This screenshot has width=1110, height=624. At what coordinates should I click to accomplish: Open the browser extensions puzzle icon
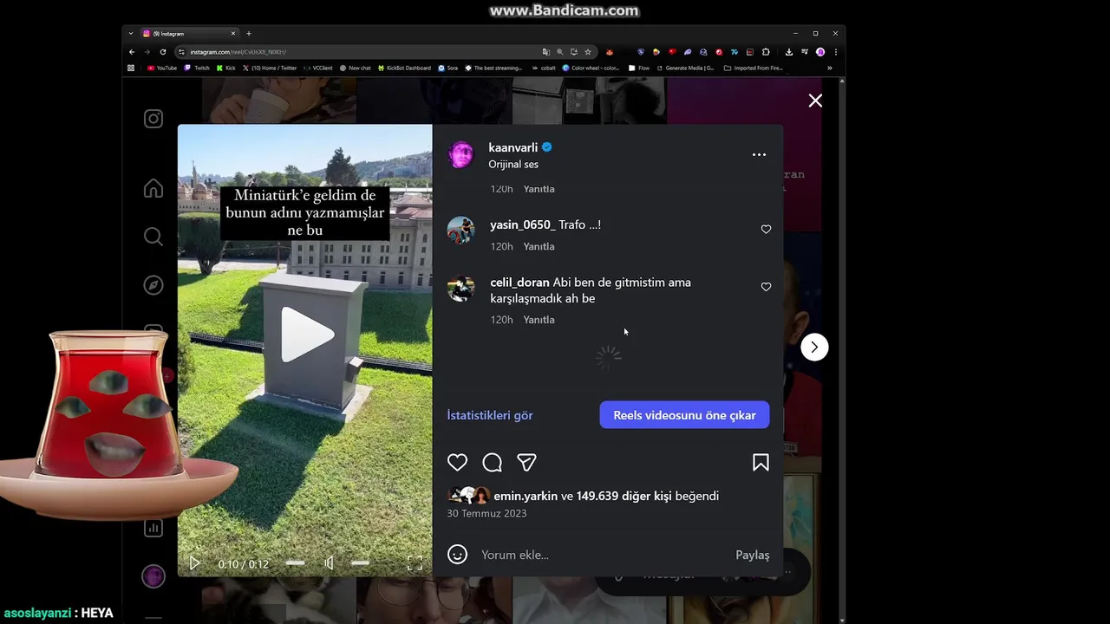tap(766, 52)
